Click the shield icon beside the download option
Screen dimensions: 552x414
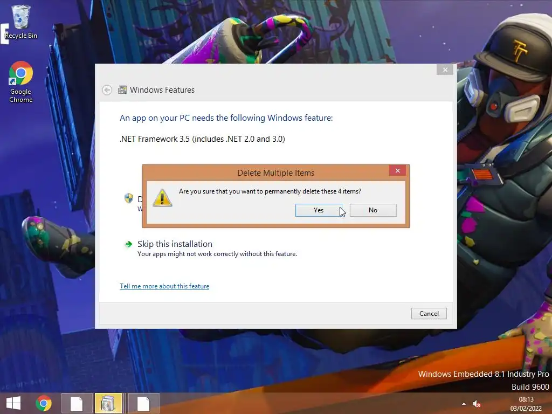pos(129,198)
